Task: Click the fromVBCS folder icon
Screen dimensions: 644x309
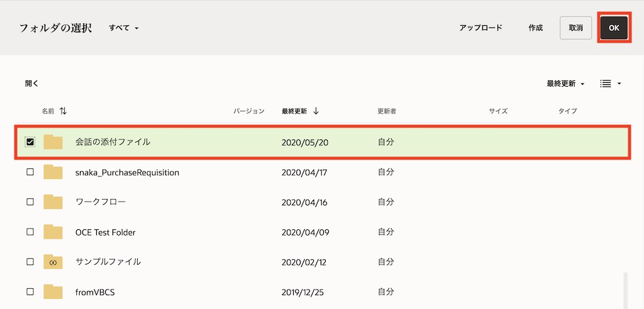Action: 53,291
